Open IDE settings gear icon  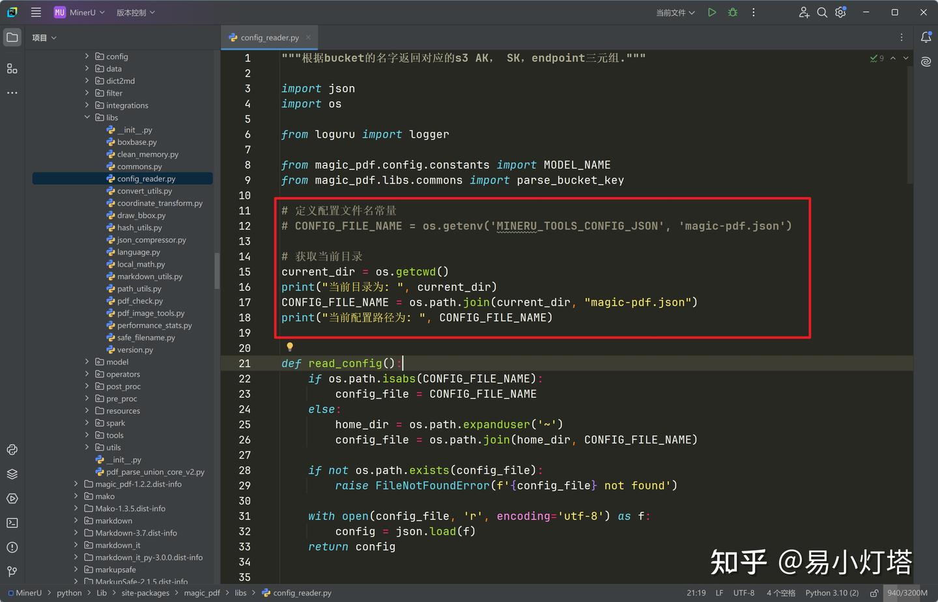click(841, 12)
